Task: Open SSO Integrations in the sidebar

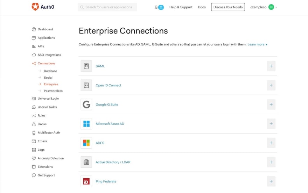Action: (x=49, y=55)
